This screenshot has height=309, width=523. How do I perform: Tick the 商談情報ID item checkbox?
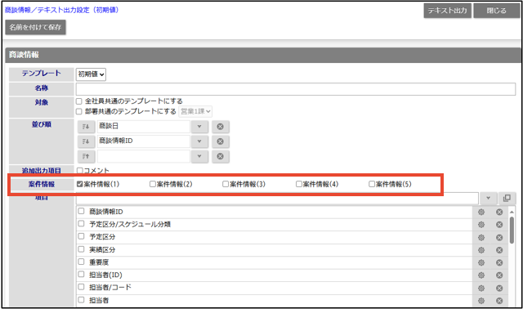(x=81, y=211)
